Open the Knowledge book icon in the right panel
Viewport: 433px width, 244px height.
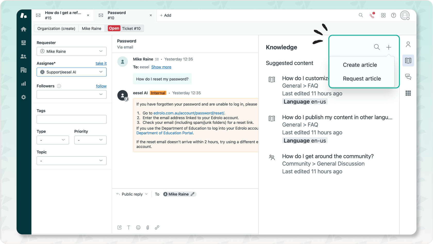[x=408, y=60]
